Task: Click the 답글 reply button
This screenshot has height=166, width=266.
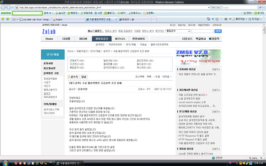Action: [84, 77]
